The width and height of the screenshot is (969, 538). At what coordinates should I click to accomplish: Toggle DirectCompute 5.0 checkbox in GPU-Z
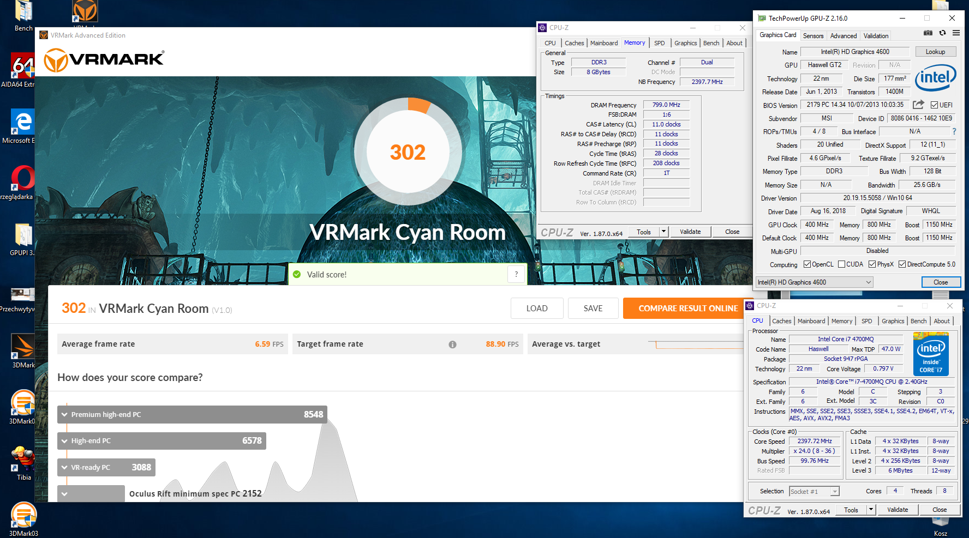point(902,264)
